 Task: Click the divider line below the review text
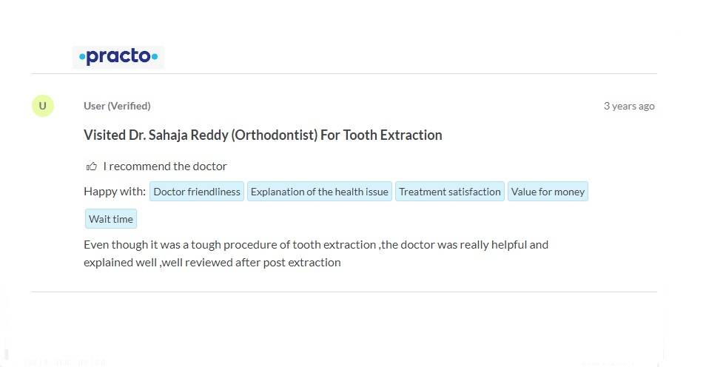click(344, 292)
